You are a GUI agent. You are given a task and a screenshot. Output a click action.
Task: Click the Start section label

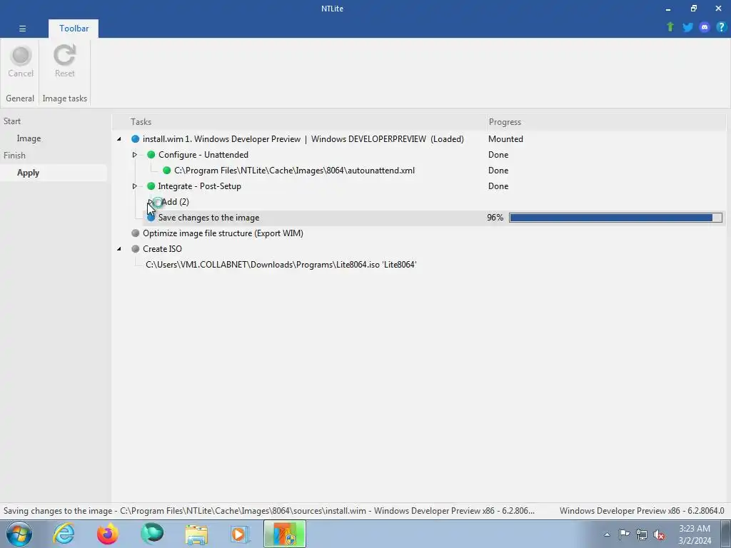click(12, 121)
